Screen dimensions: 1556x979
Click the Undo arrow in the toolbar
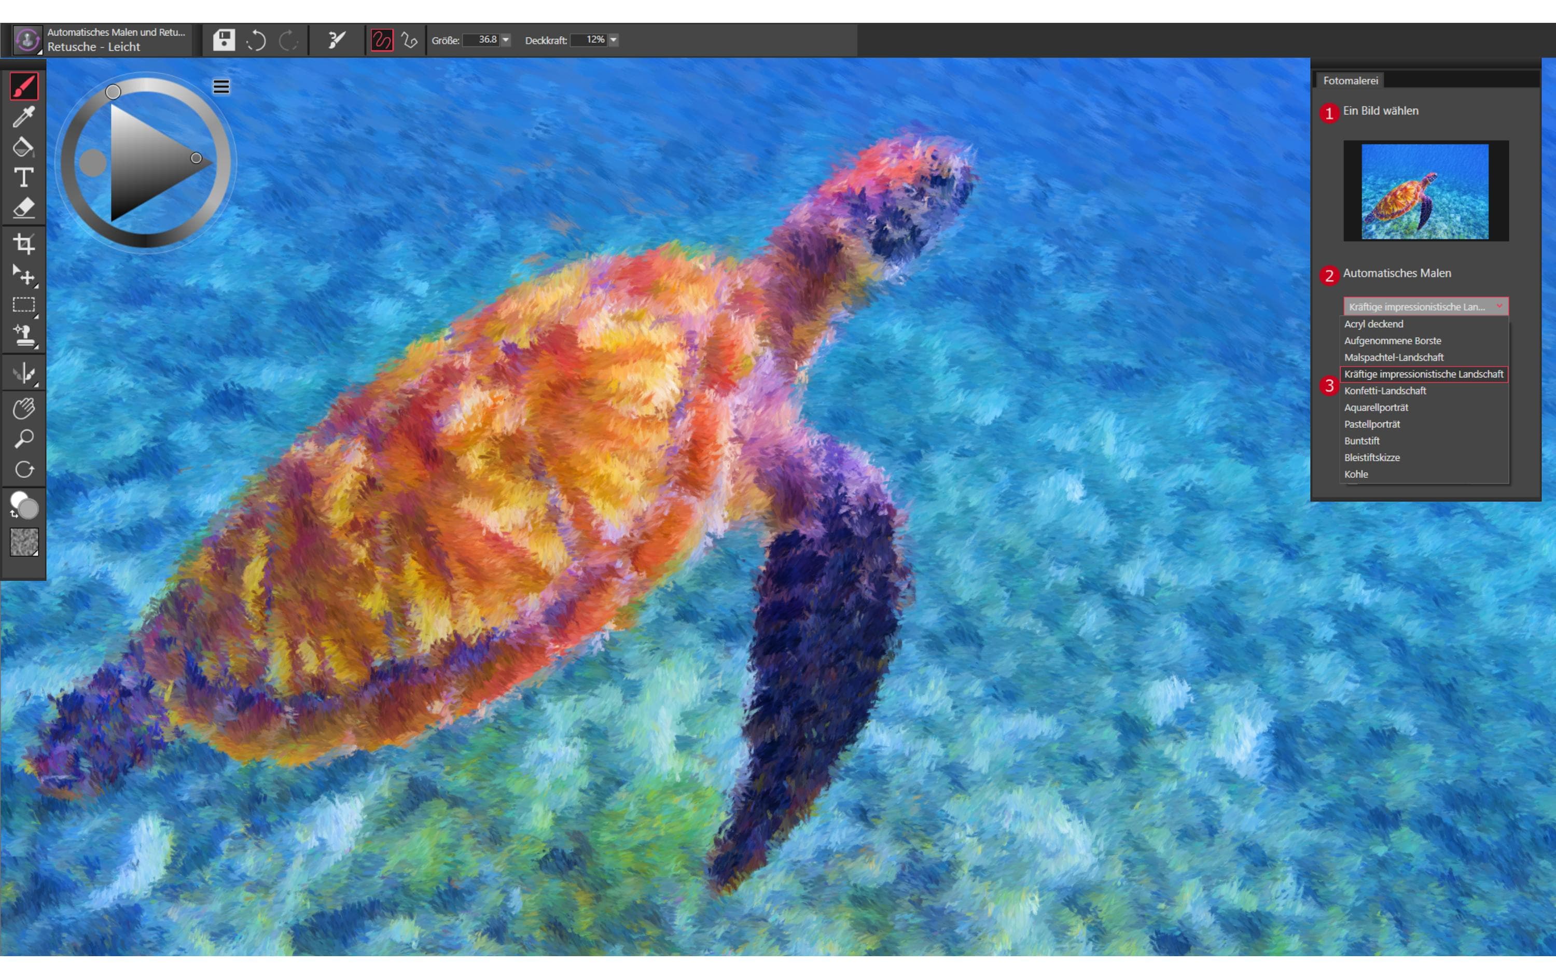(x=257, y=40)
